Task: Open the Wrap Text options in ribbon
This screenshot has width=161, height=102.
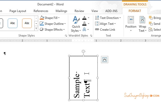Action: (x=143, y=24)
